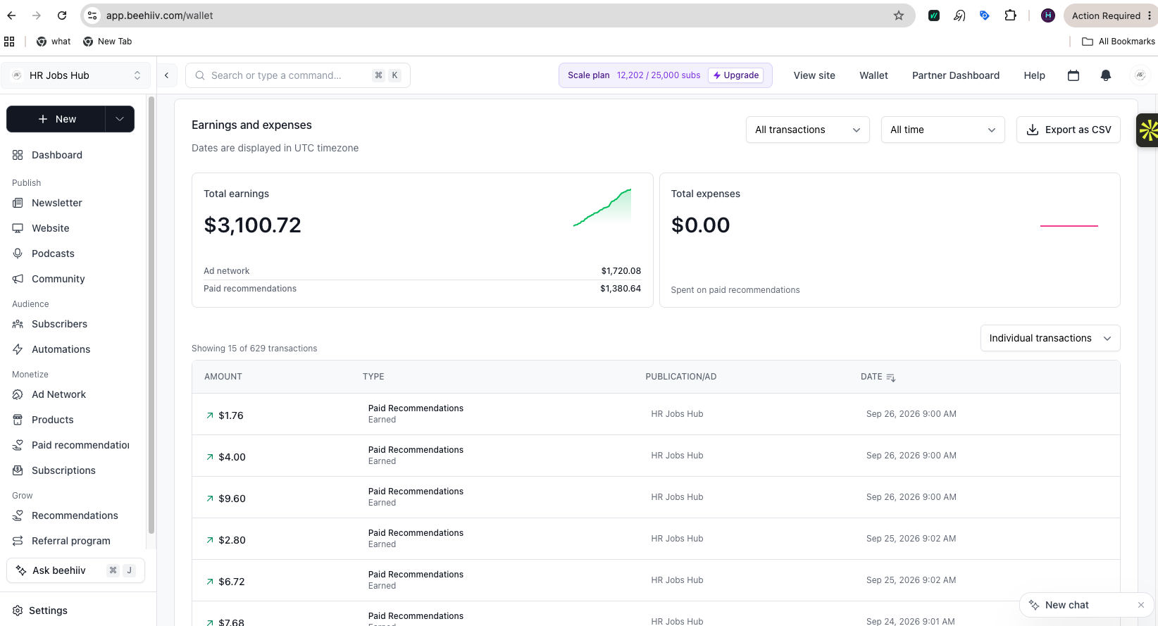Viewport: 1158px width, 626px height.
Task: Open Paid recommendations sidebar item
Action: click(71, 445)
